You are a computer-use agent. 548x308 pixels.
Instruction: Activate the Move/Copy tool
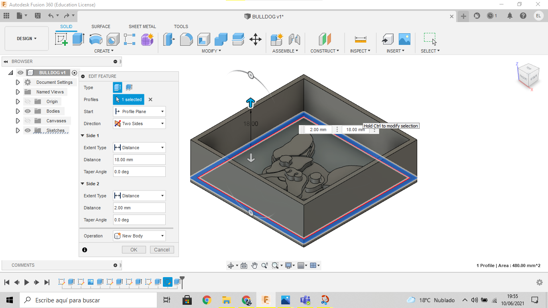pyautogui.click(x=256, y=39)
